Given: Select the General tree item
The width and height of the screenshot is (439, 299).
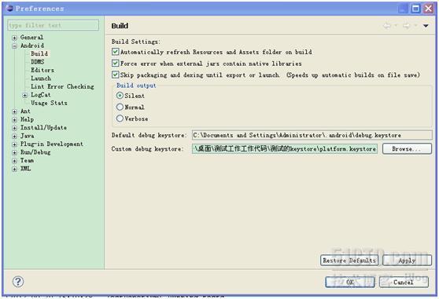Looking at the screenshot, I should 31,37.
